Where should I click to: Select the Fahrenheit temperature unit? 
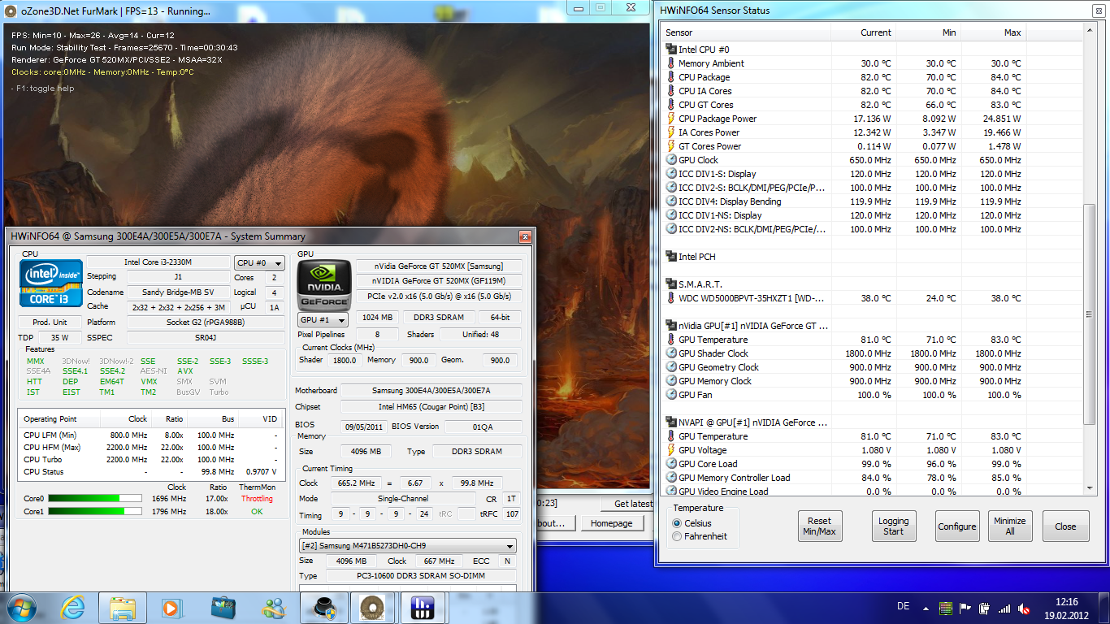pos(678,536)
